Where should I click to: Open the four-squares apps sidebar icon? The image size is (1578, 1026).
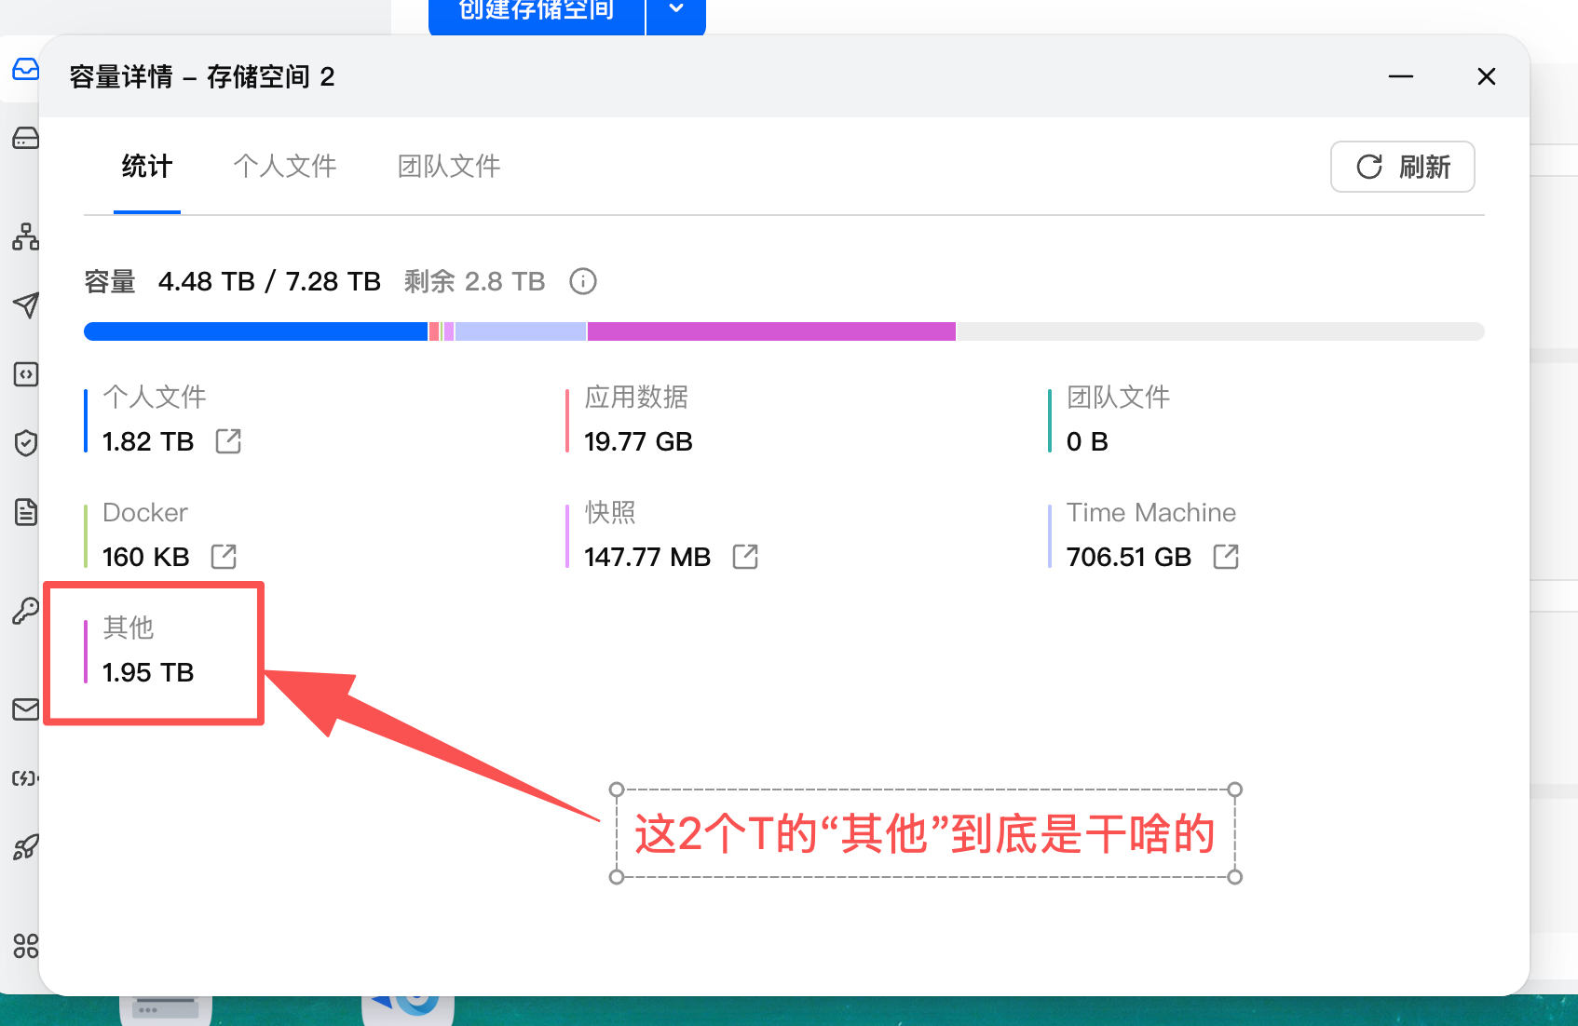coord(25,946)
